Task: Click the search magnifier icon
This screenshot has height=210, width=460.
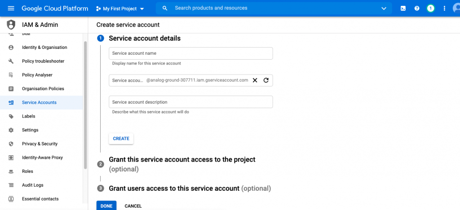Action: click(165, 8)
